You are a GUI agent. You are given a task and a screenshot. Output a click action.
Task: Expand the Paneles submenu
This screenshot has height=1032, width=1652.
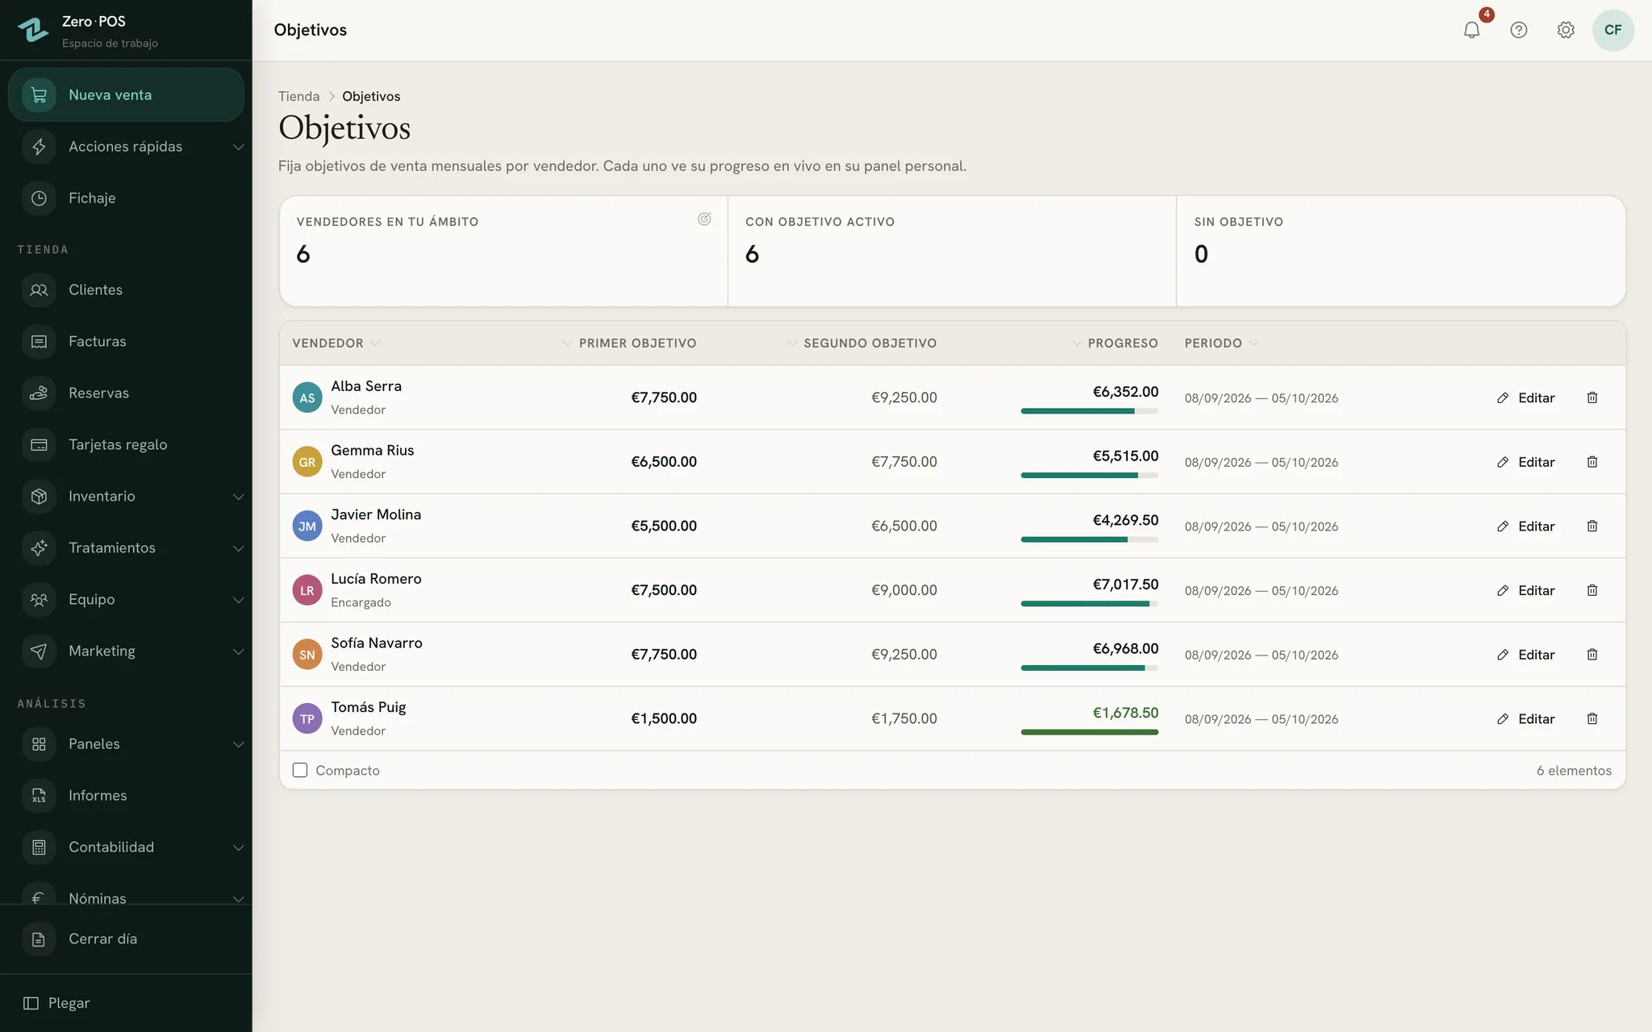click(126, 743)
